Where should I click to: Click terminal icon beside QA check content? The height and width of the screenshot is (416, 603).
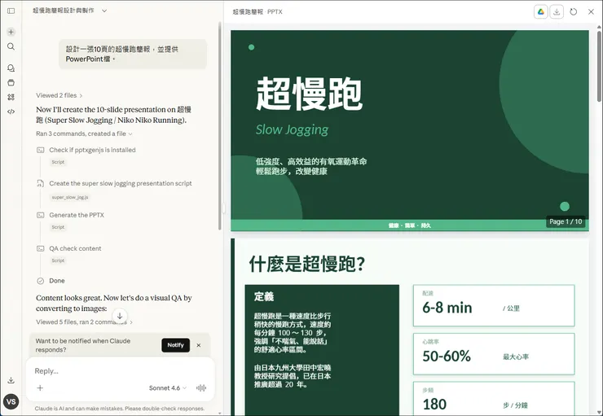tap(41, 248)
